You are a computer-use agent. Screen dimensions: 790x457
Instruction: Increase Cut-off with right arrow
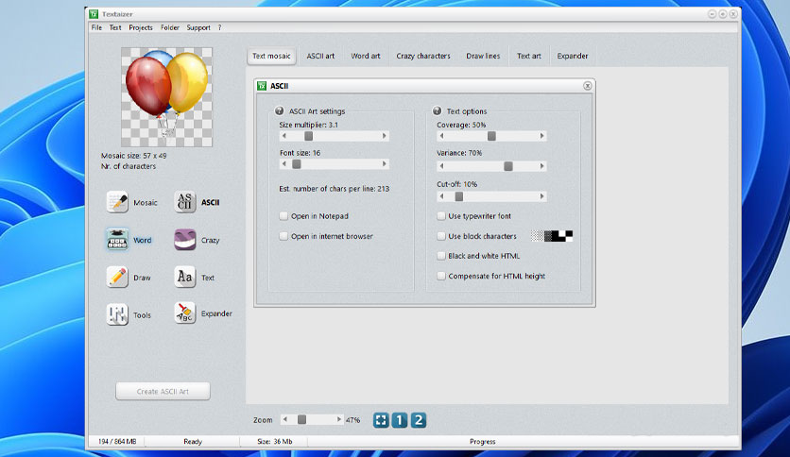[x=541, y=196]
